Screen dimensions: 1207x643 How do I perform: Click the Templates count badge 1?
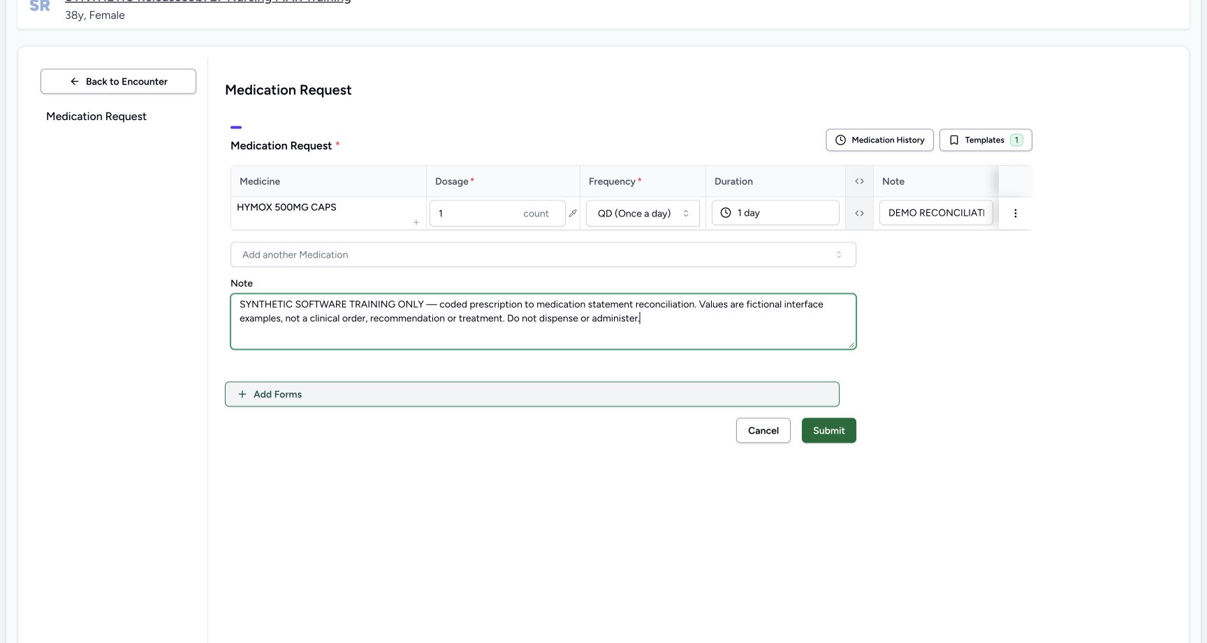point(1016,140)
